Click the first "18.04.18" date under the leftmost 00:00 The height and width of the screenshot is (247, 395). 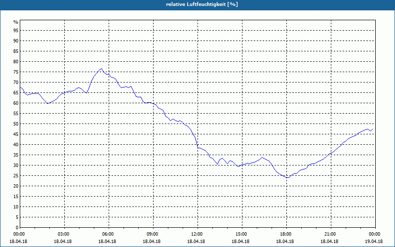pyautogui.click(x=18, y=242)
